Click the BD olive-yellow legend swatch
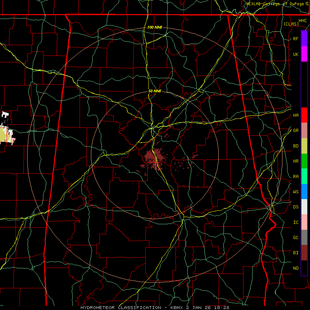This screenshot has height=310, width=310. [x=304, y=146]
